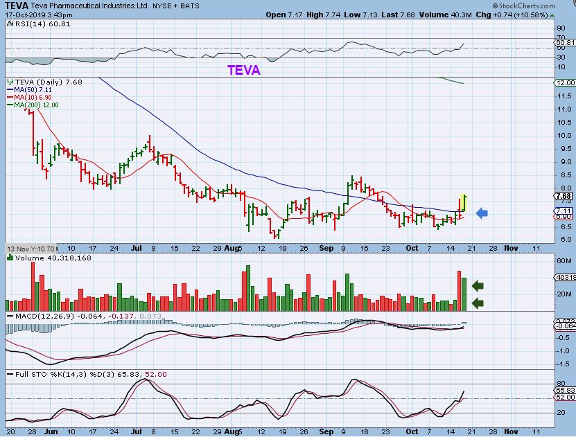
Task: Click the TEVA (Daily) 7.68 legend label
Action: (49, 82)
